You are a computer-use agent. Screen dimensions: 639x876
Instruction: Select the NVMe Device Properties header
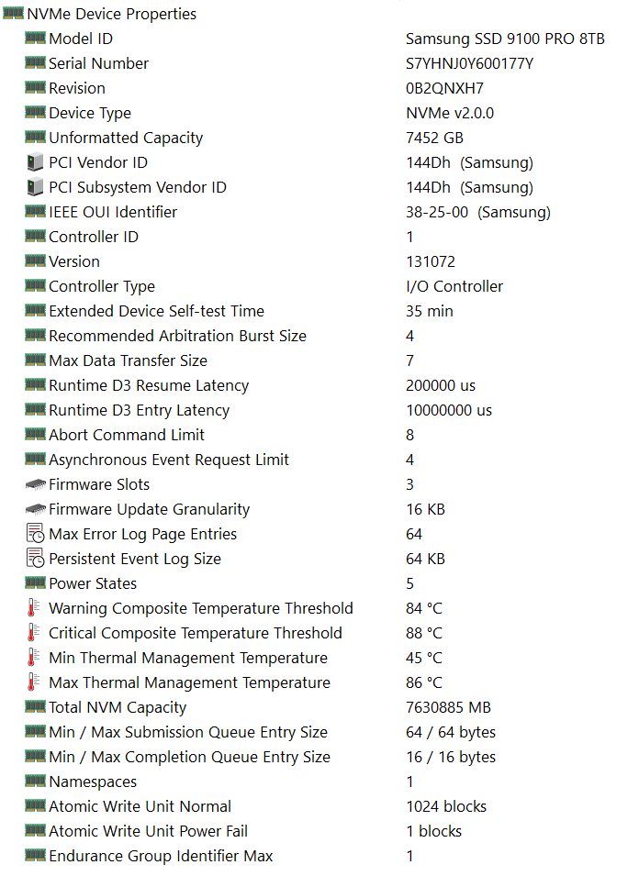(x=112, y=14)
